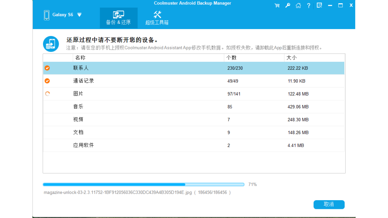
Task: Toggle the checkmark on the 通话记录 row
Action: coord(47,81)
